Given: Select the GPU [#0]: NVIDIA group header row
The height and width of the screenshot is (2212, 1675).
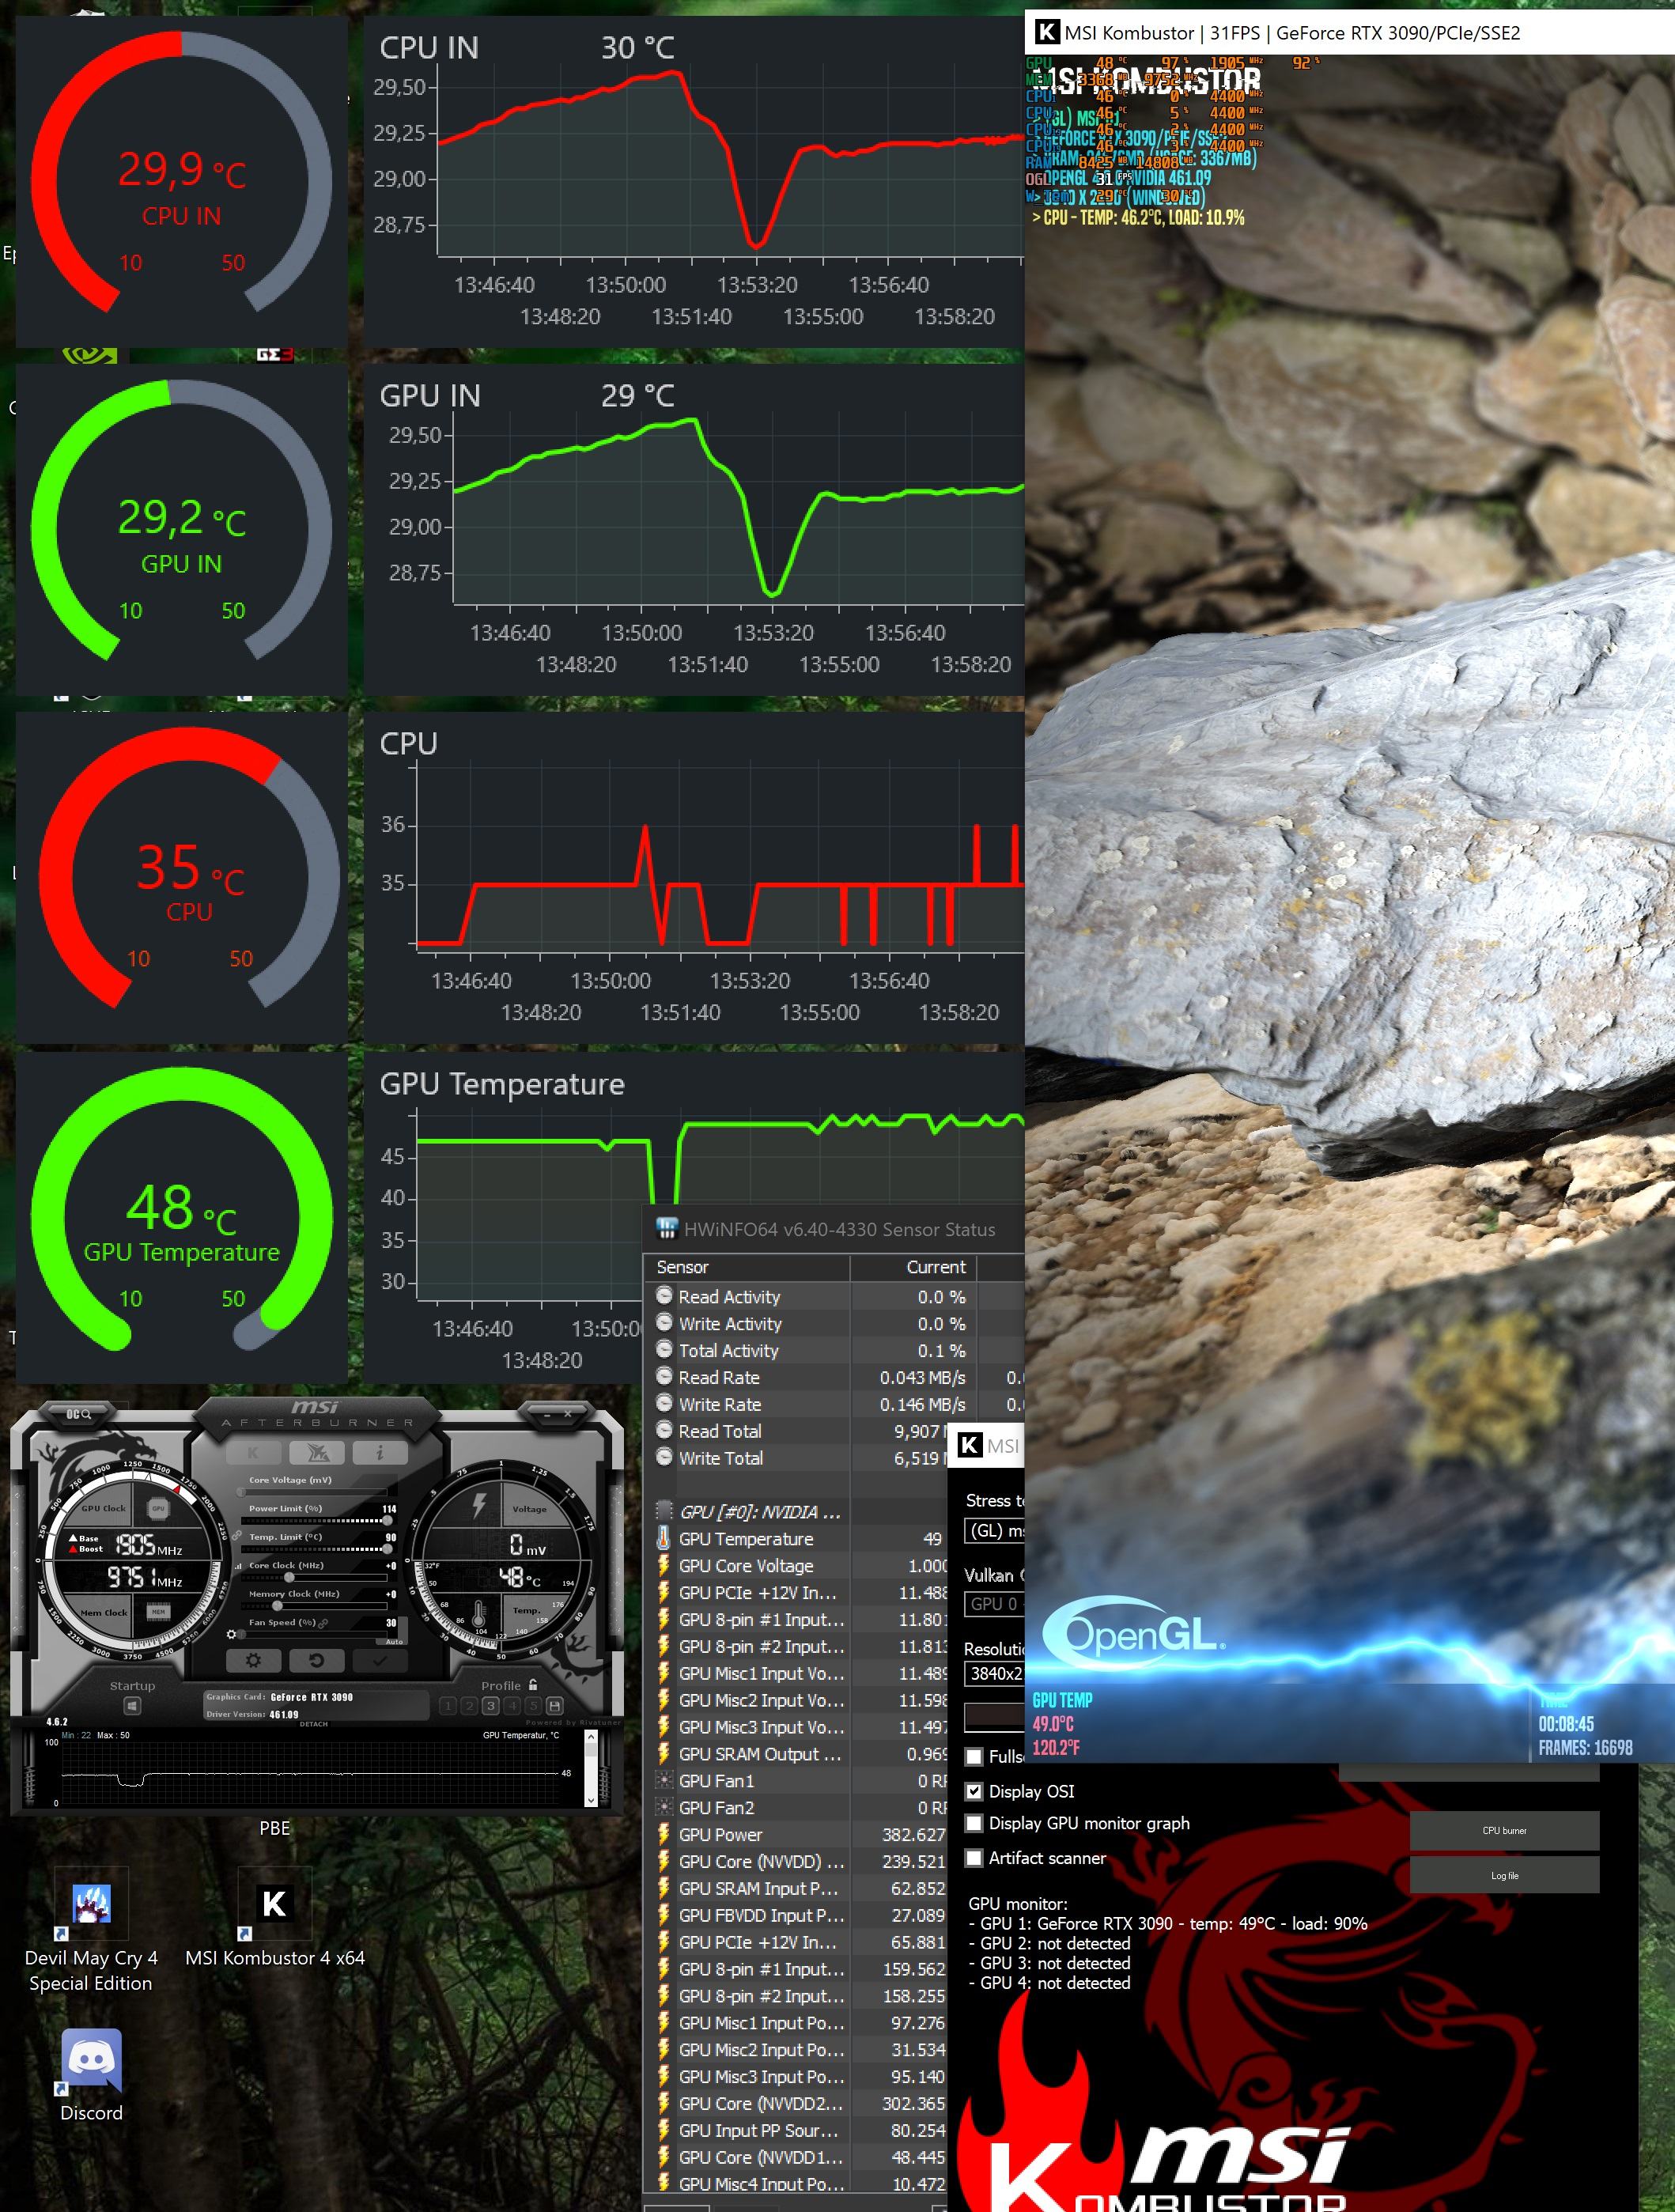Looking at the screenshot, I should coord(798,1512).
